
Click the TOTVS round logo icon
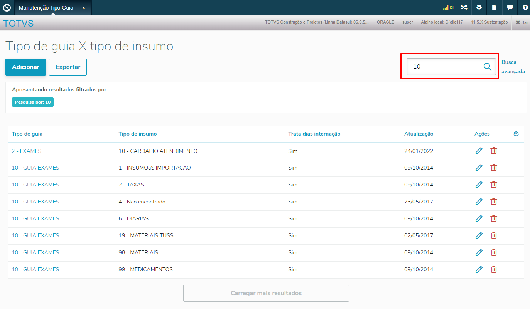click(x=7, y=7)
